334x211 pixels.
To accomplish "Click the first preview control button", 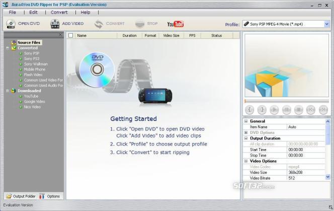I will pyautogui.click(x=249, y=110).
